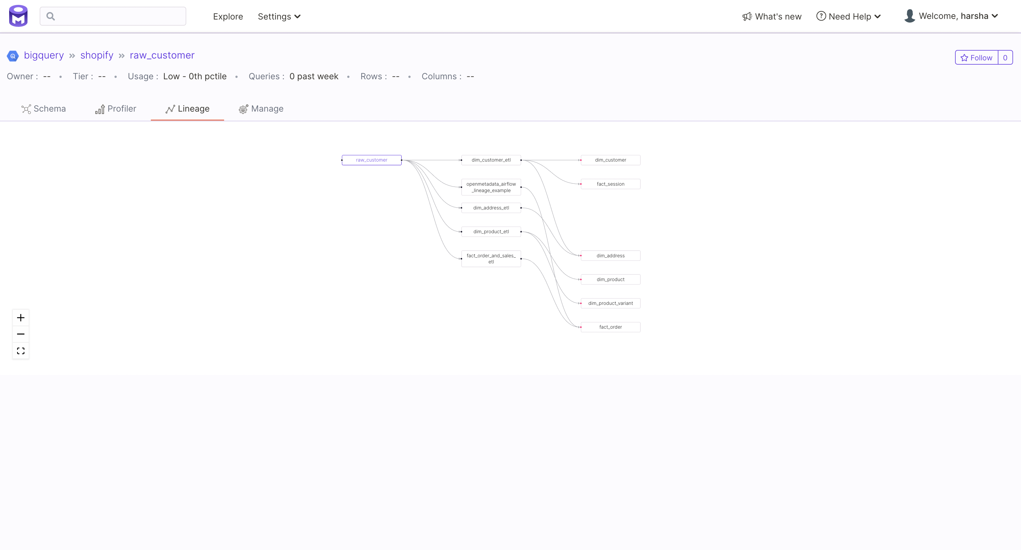
Task: Click the Follow button
Action: pos(977,58)
